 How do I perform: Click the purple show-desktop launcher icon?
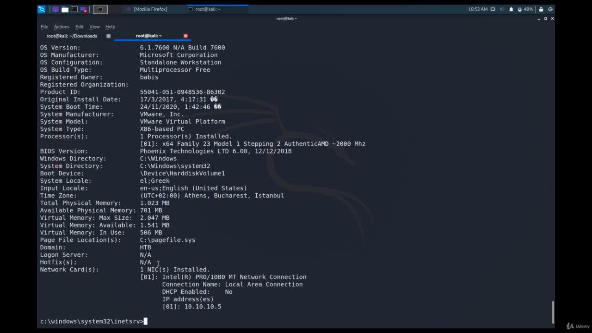pos(56,9)
